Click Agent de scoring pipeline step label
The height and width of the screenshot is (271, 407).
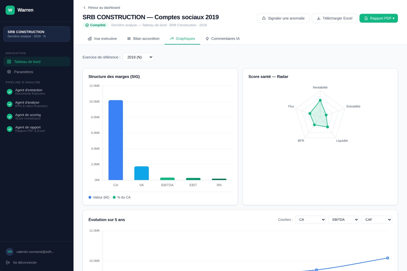[x=28, y=115]
